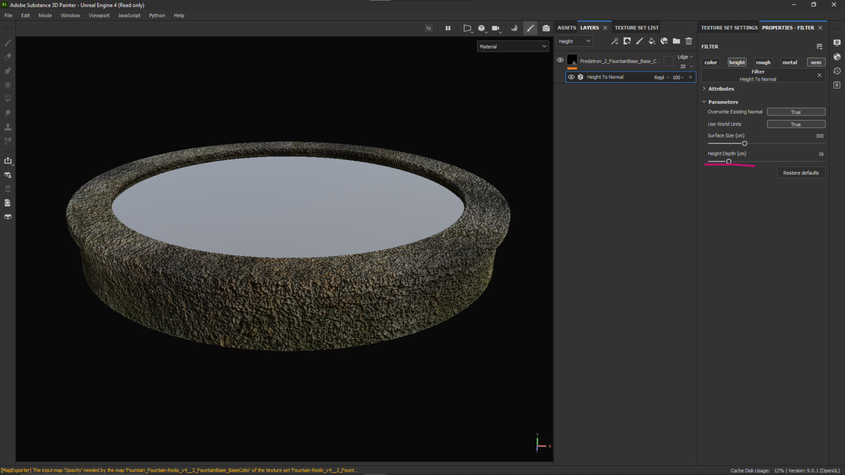Screen dimensions: 845x475
Task: Click the Restore defaults button
Action: click(801, 172)
